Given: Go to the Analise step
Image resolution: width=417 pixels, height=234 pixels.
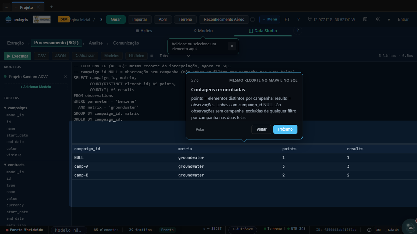Looking at the screenshot, I should tap(96, 43).
